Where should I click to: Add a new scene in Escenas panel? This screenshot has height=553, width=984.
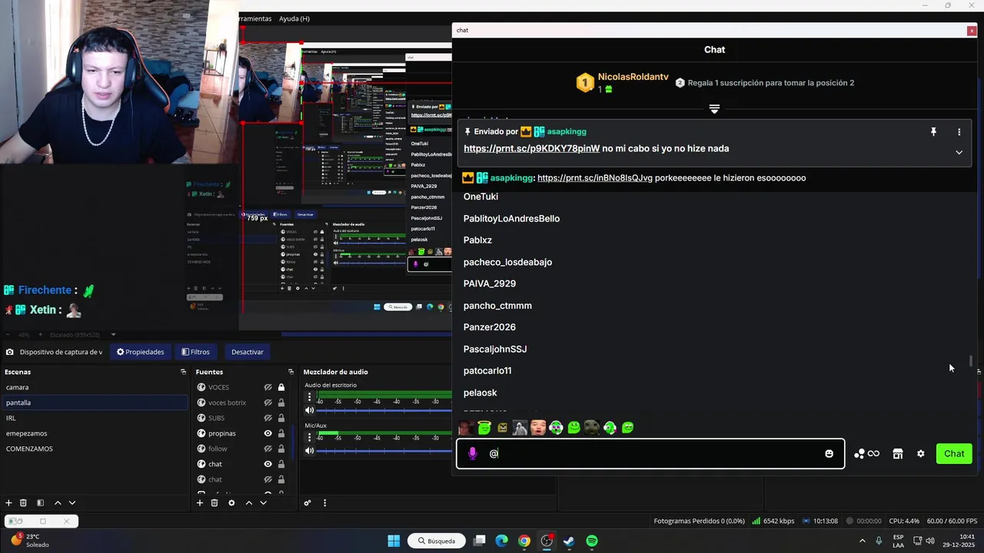(x=8, y=502)
